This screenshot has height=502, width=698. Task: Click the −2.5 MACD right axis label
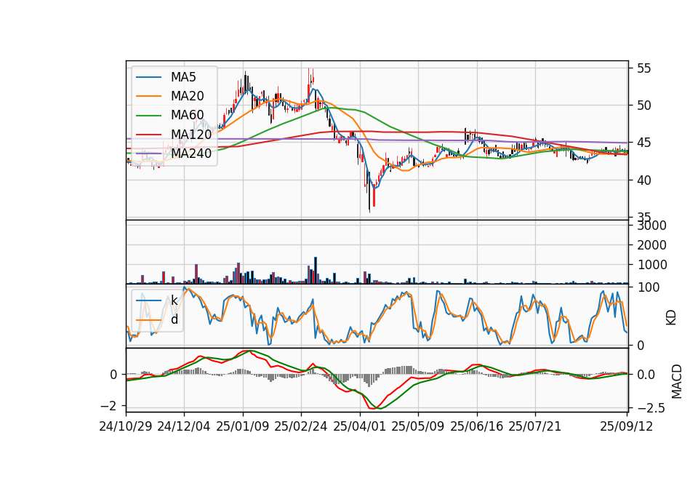[x=651, y=408]
